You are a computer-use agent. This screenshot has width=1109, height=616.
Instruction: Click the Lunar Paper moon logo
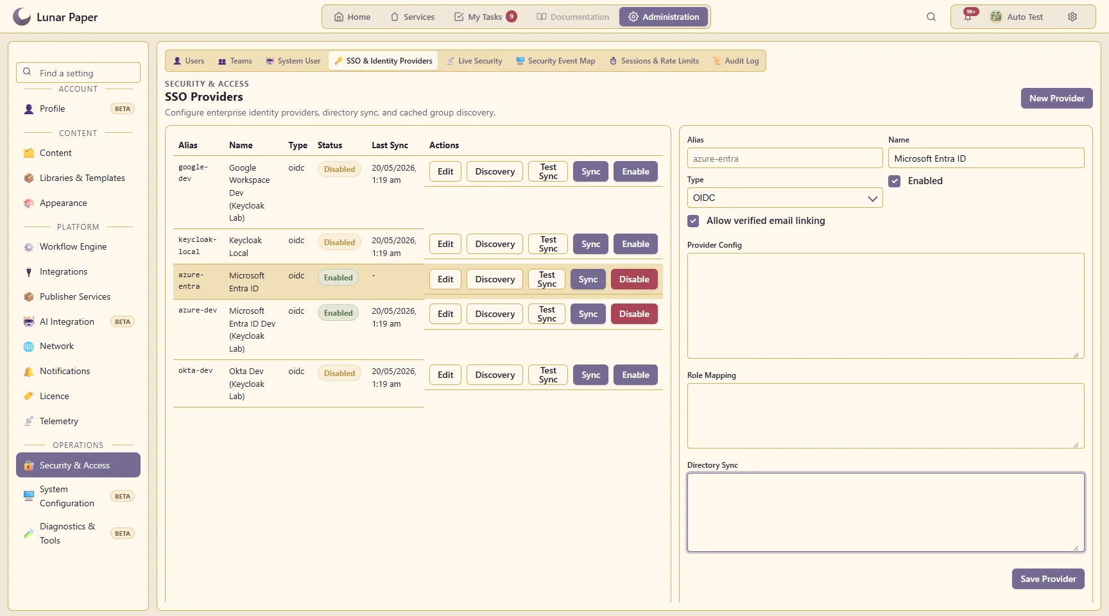pyautogui.click(x=22, y=17)
